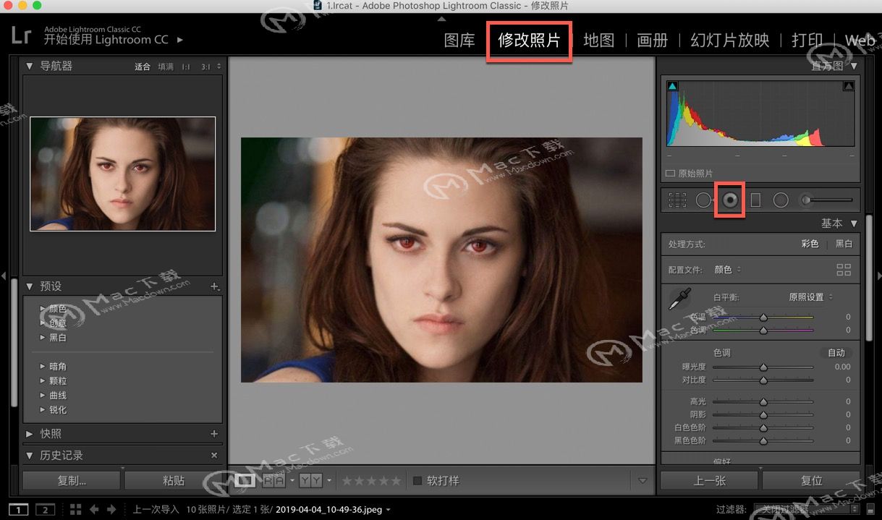Show or hide the top module panel
The width and height of the screenshot is (882, 520).
[x=441, y=18]
